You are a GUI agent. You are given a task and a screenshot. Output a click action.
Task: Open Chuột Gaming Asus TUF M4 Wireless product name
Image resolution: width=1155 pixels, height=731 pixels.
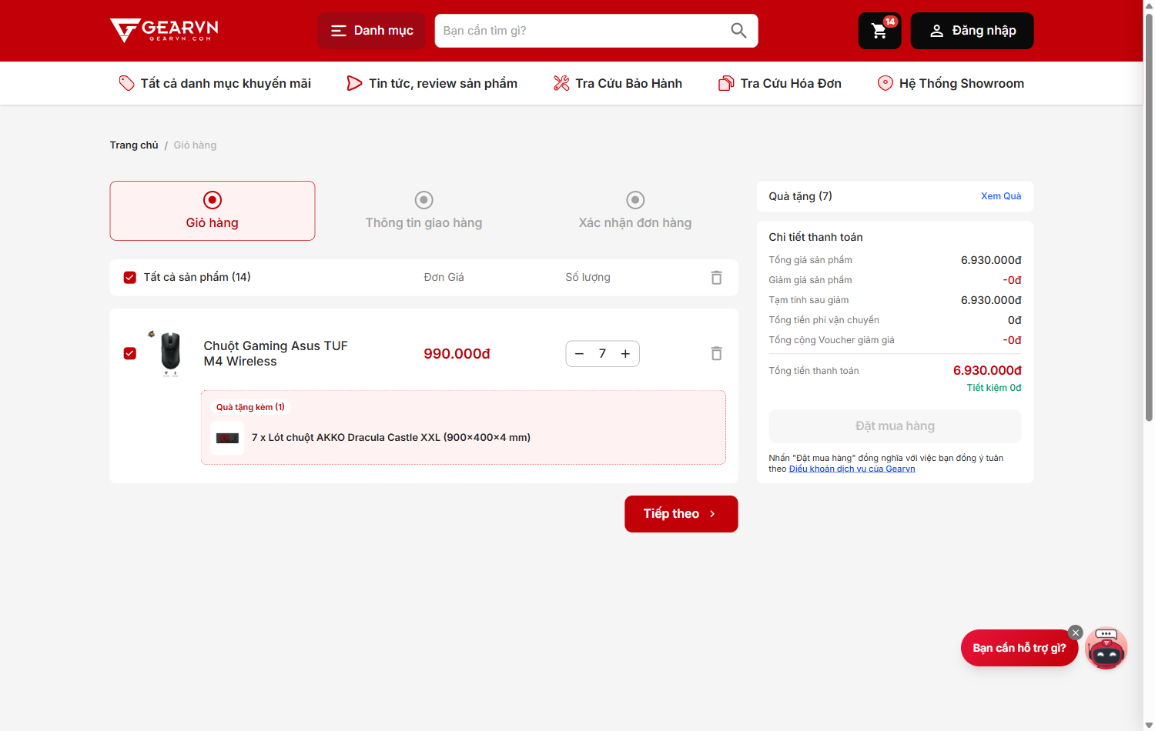click(276, 353)
